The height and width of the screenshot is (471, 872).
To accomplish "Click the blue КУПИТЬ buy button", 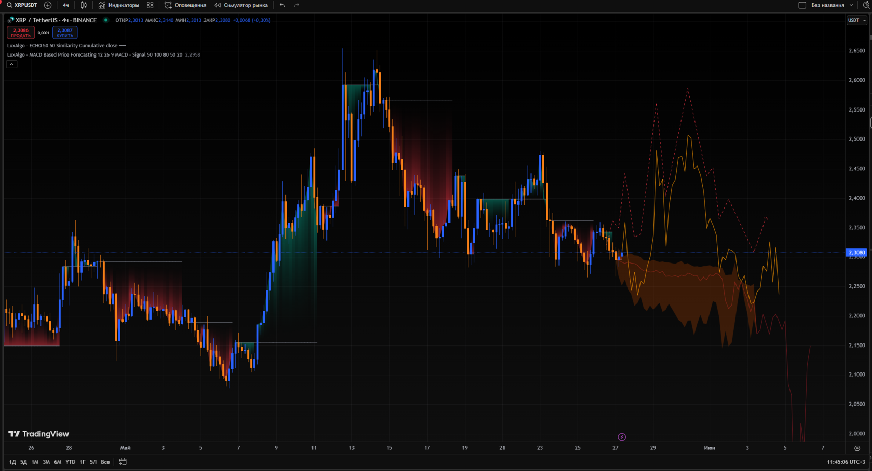I will click(x=65, y=33).
